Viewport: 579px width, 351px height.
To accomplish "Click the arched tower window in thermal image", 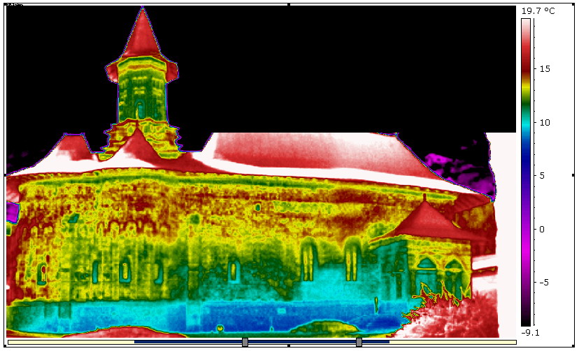I will [x=140, y=109].
